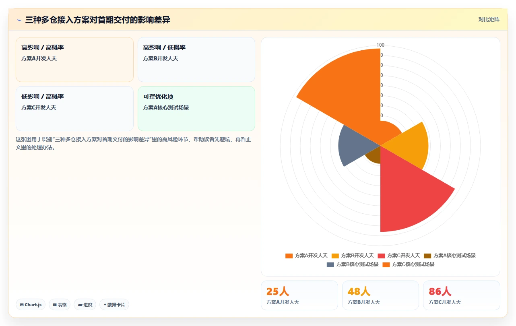Select the 低影响 / 高概率 matrix card

pos(74,109)
